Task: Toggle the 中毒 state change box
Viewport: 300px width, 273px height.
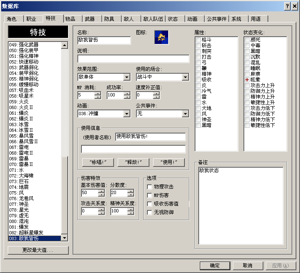Action: click(247, 46)
